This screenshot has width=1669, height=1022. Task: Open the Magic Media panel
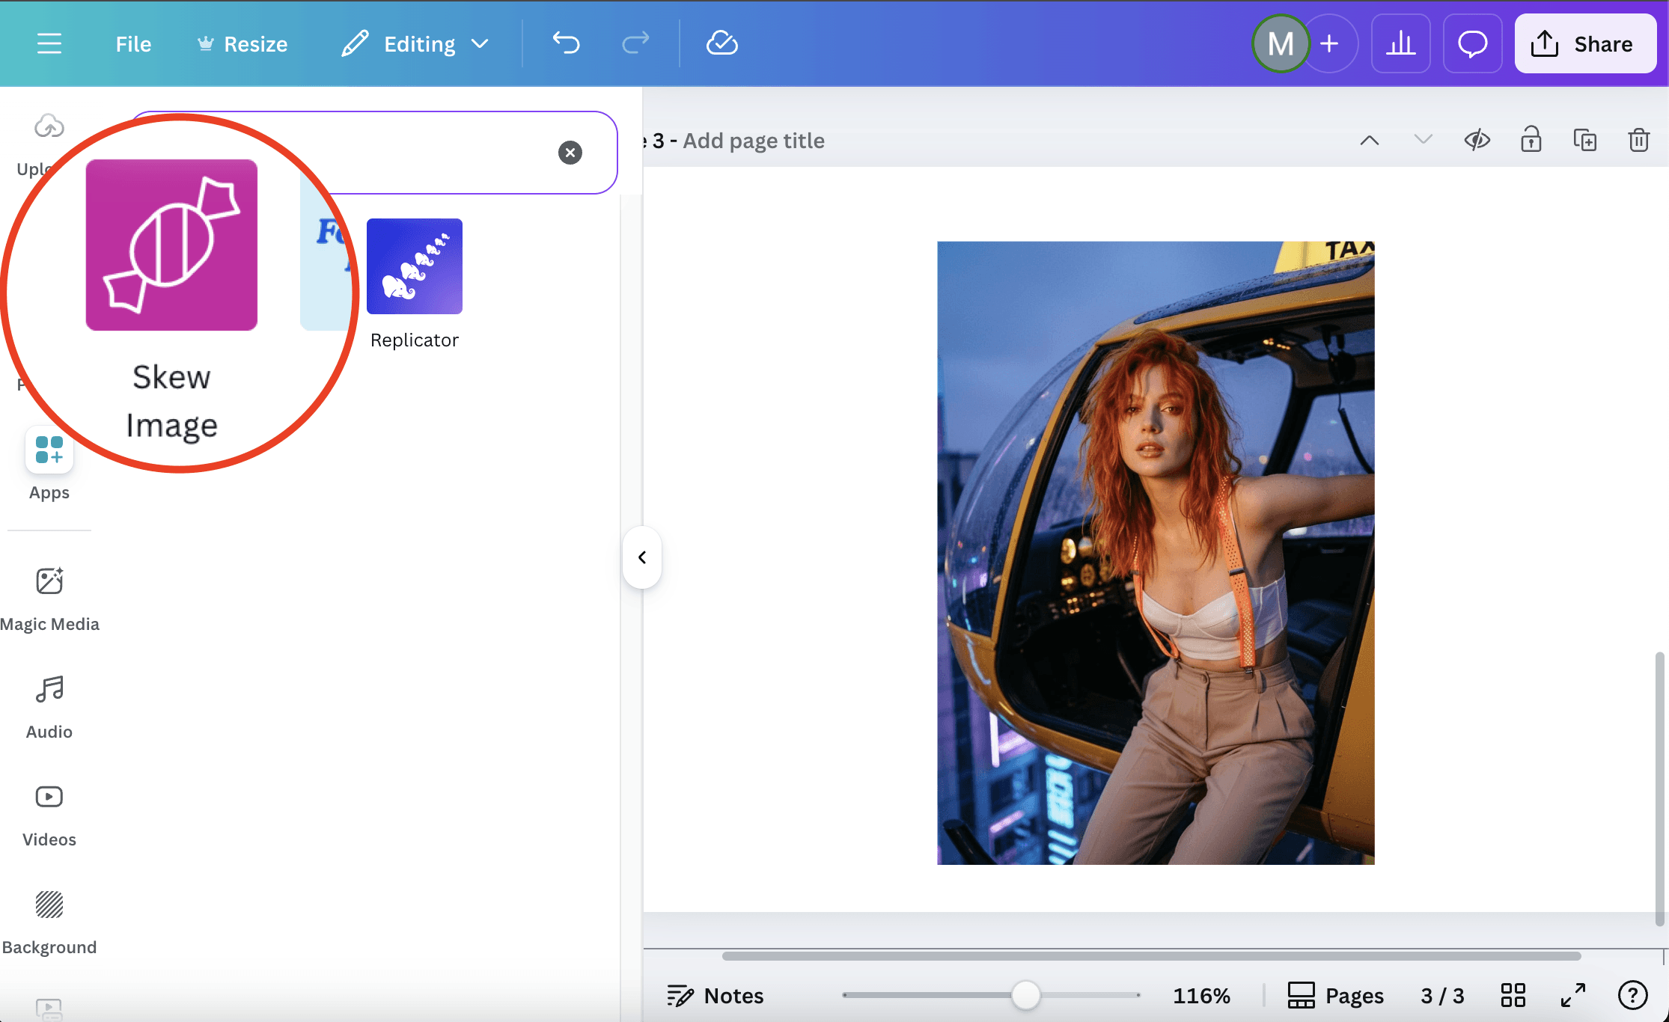49,598
